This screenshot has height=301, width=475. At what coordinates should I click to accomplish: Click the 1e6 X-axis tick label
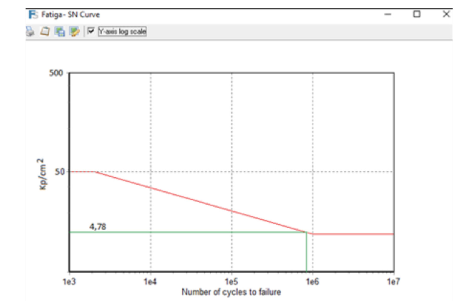pyautogui.click(x=312, y=281)
